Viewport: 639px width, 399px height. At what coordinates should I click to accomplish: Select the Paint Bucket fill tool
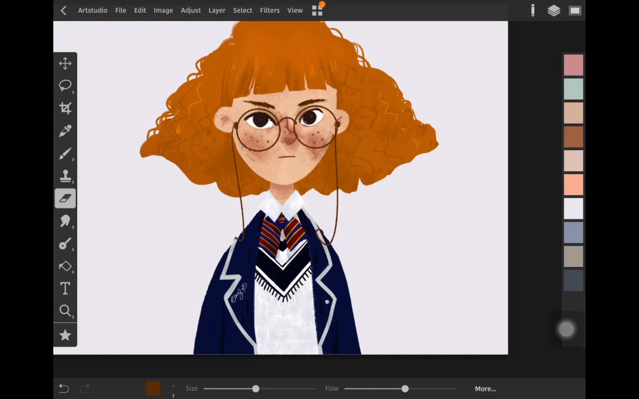65,266
